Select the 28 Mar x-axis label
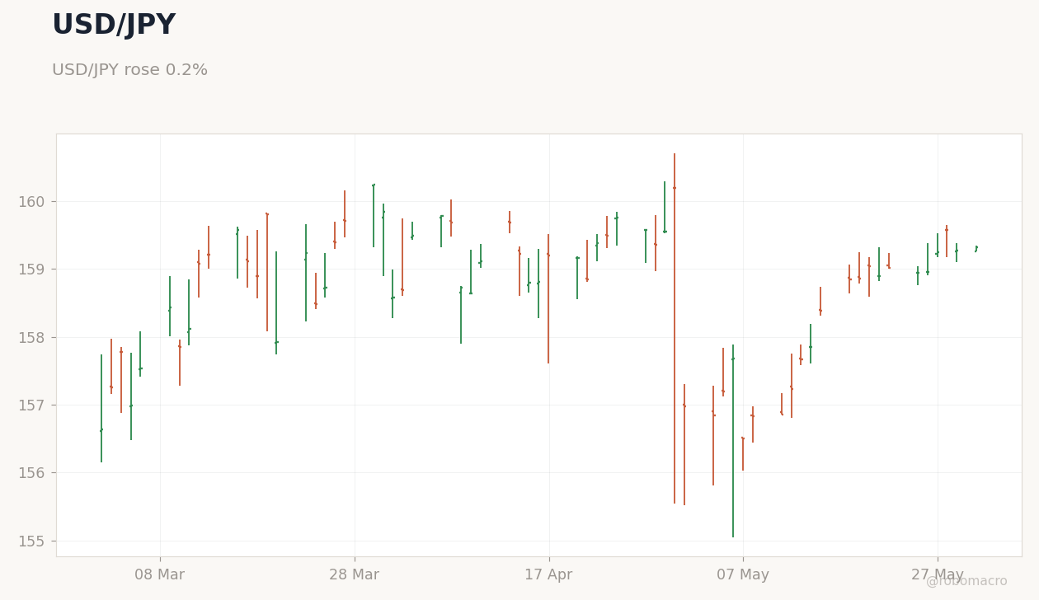 tap(355, 575)
